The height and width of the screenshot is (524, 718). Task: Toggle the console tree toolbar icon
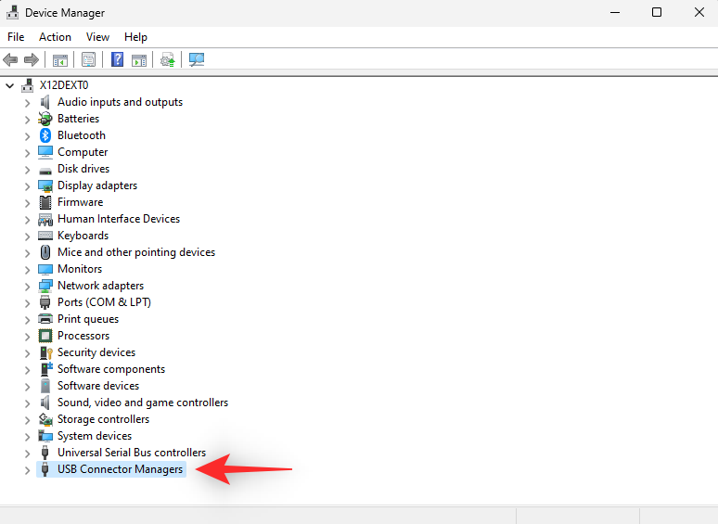(x=60, y=59)
